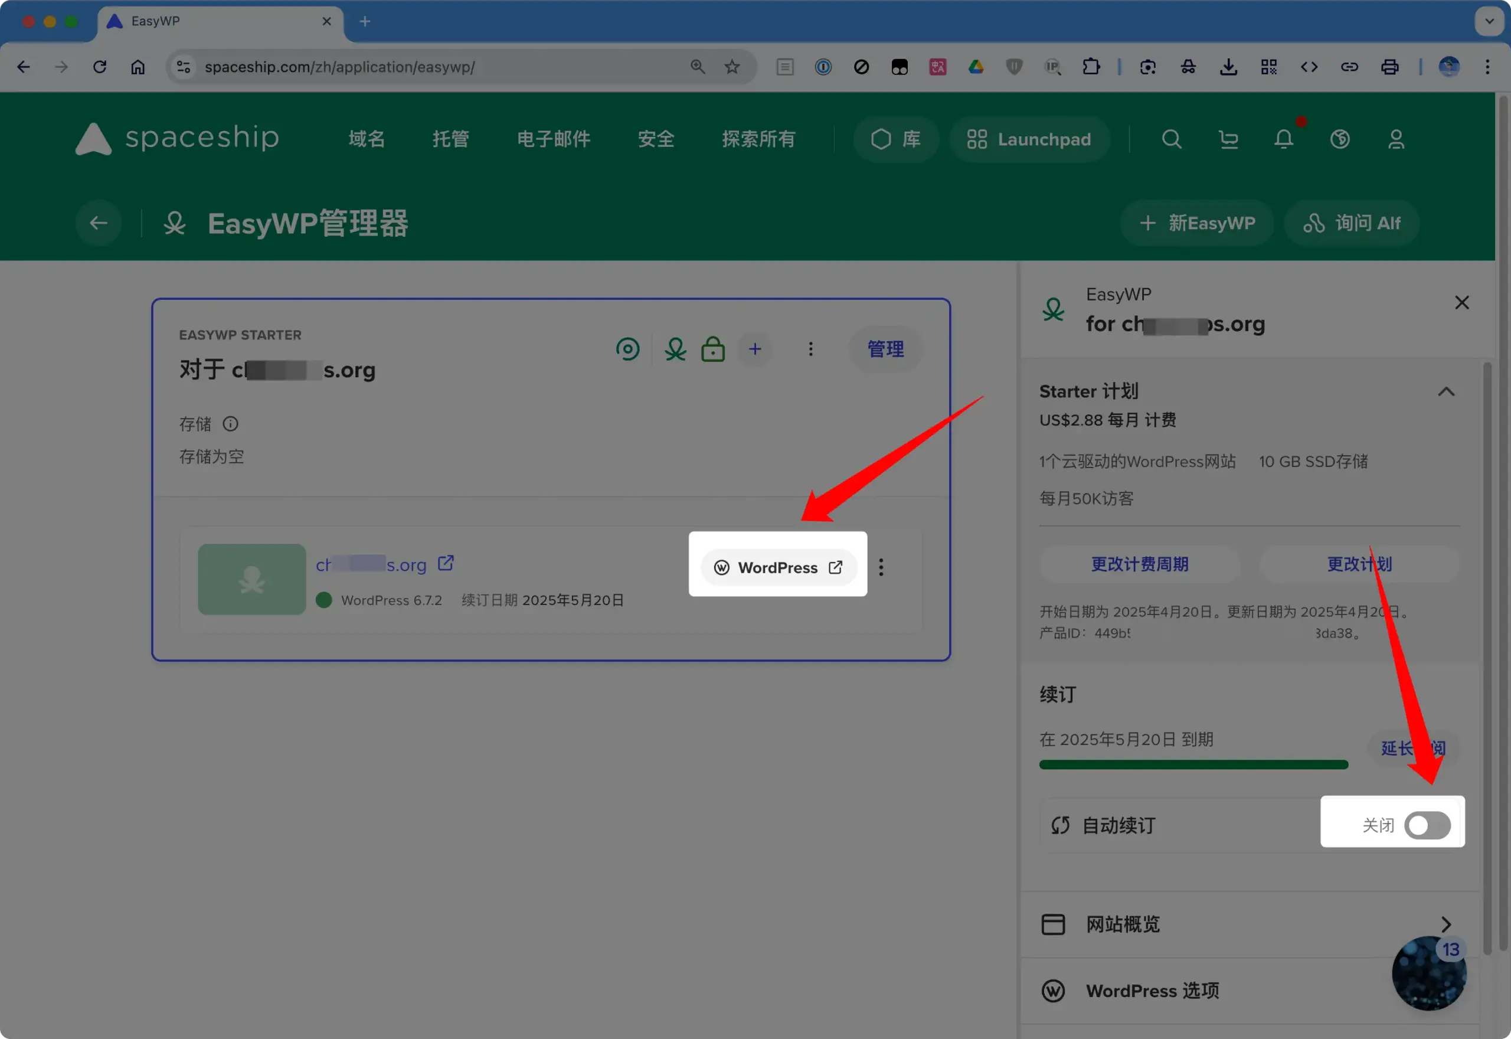The height and width of the screenshot is (1039, 1511).
Task: Click 更改计费周期
Action: pos(1139,564)
